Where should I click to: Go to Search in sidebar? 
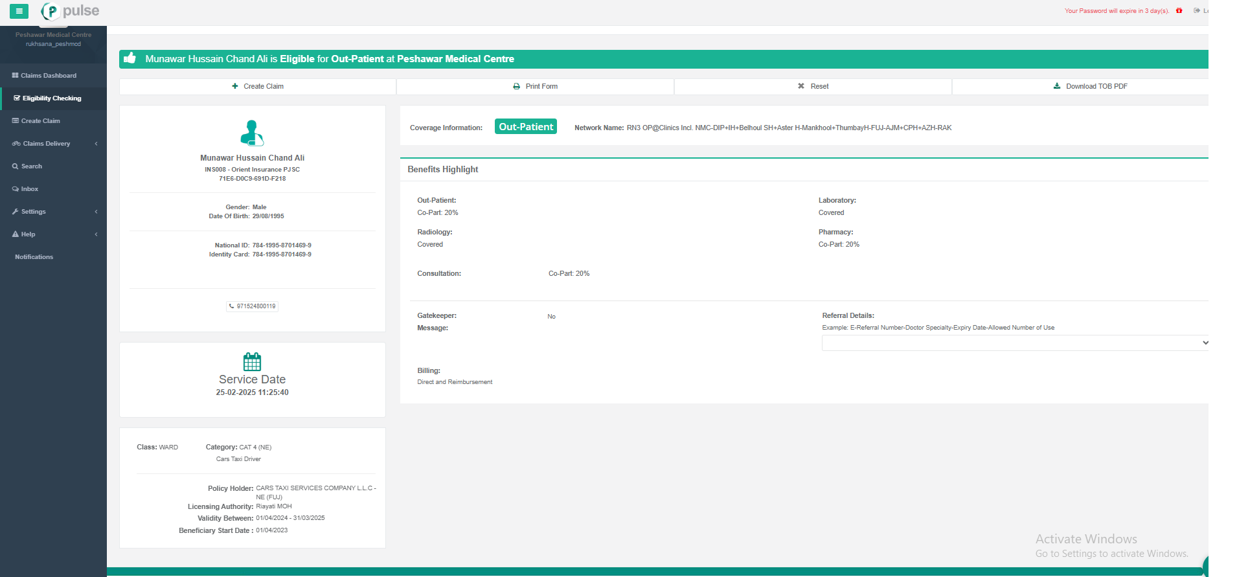pyautogui.click(x=31, y=166)
